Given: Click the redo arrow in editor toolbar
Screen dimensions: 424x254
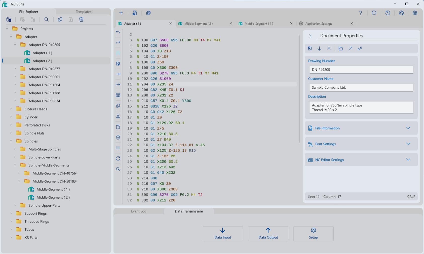Looking at the screenshot, I should tap(118, 43).
